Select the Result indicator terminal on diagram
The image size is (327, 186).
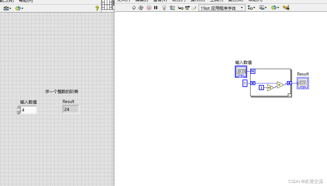(303, 83)
